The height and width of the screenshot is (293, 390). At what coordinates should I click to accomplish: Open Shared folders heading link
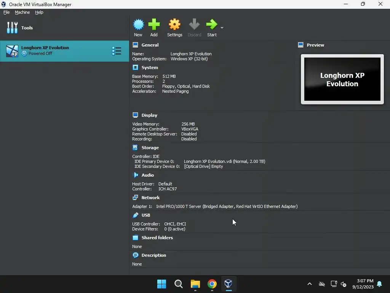coord(157,238)
